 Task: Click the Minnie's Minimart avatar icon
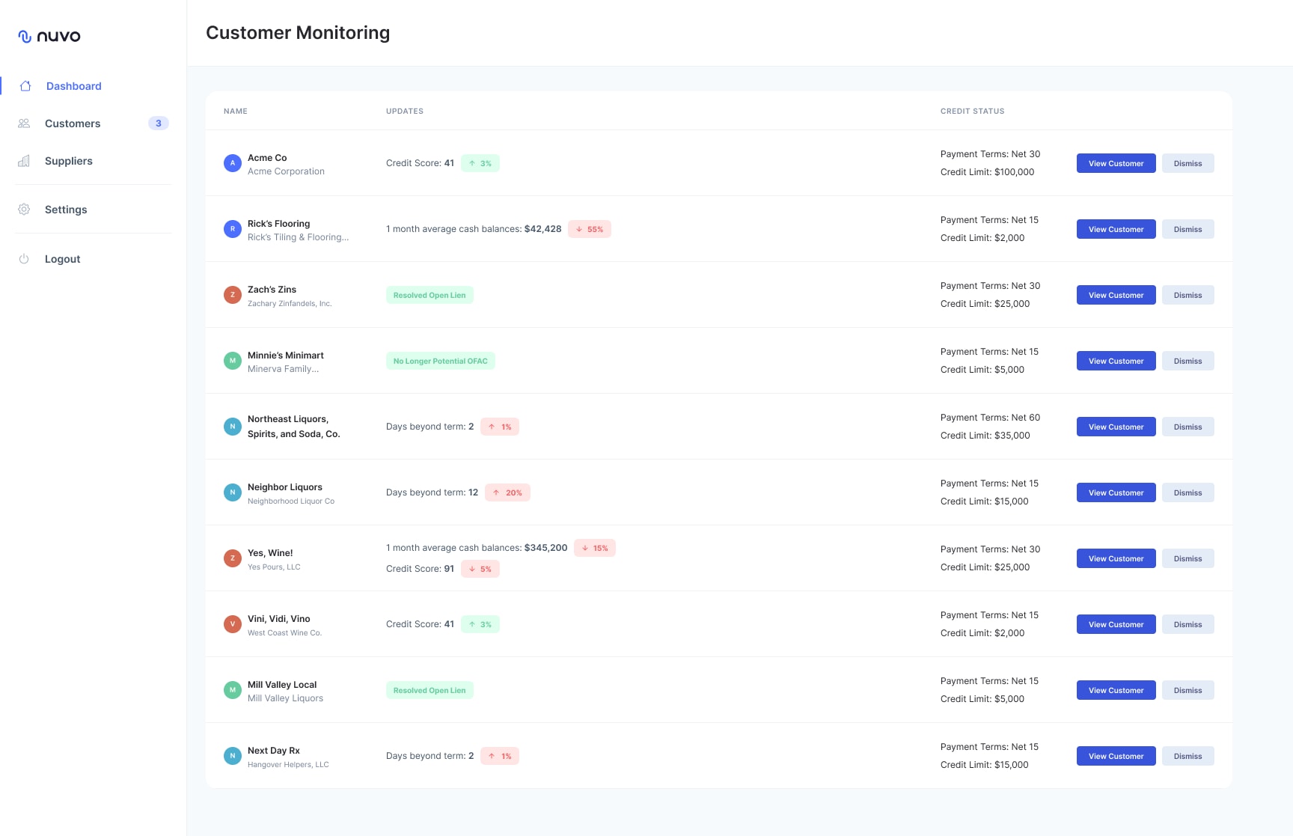(233, 361)
